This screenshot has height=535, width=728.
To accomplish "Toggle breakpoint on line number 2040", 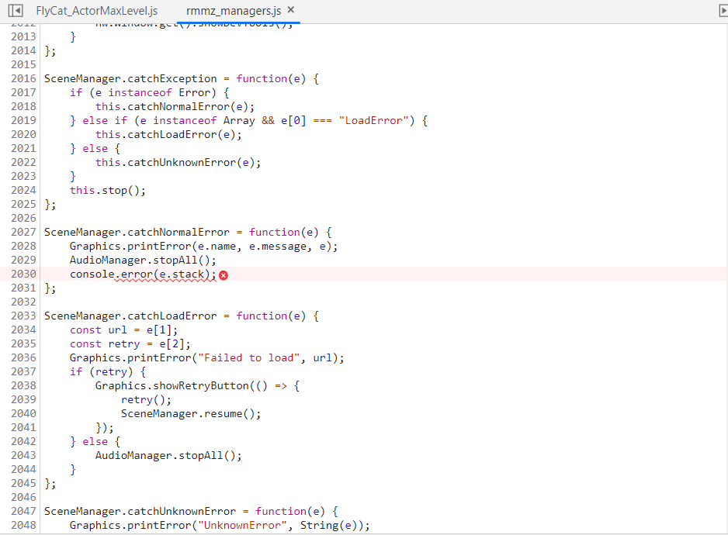I will pyautogui.click(x=23, y=413).
